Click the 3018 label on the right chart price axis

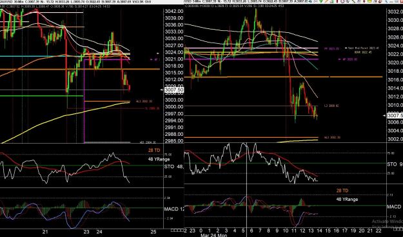click(x=395, y=71)
